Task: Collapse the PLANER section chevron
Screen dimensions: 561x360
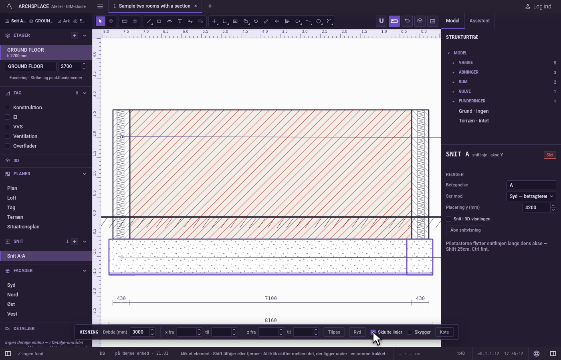Action: pyautogui.click(x=85, y=174)
